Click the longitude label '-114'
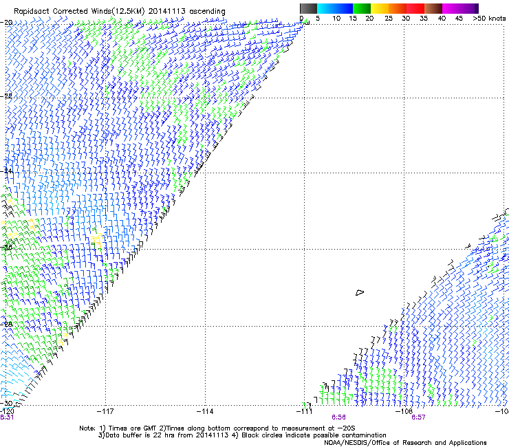Screen dimensions: 509x447 click(x=205, y=411)
